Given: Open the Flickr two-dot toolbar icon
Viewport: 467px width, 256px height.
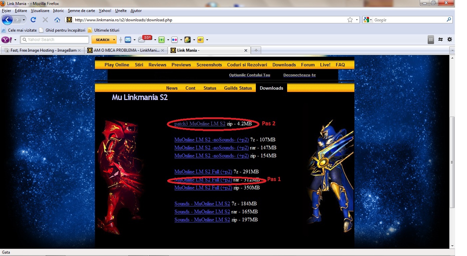Looking at the screenshot, I should tap(175, 40).
